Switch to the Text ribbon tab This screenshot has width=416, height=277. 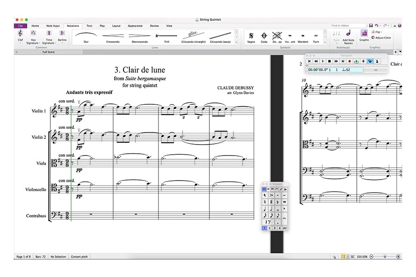tap(89, 26)
